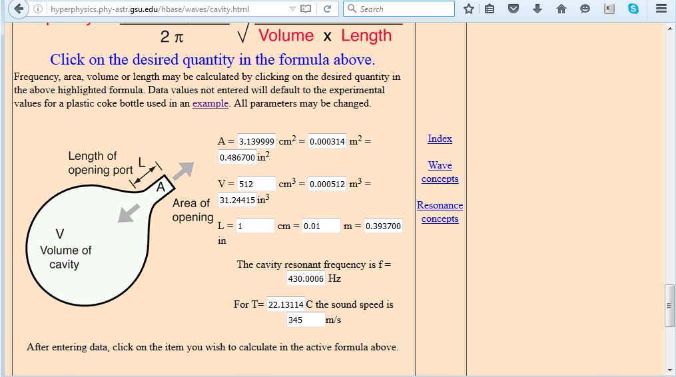Screen dimensions: 676x377
Task: Open the Skype extension icon
Action: click(x=633, y=9)
